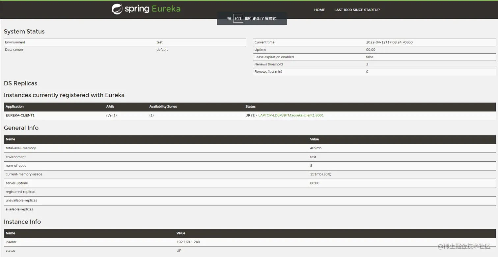
Task: Select the 409mb memory value
Action: [x=316, y=148]
